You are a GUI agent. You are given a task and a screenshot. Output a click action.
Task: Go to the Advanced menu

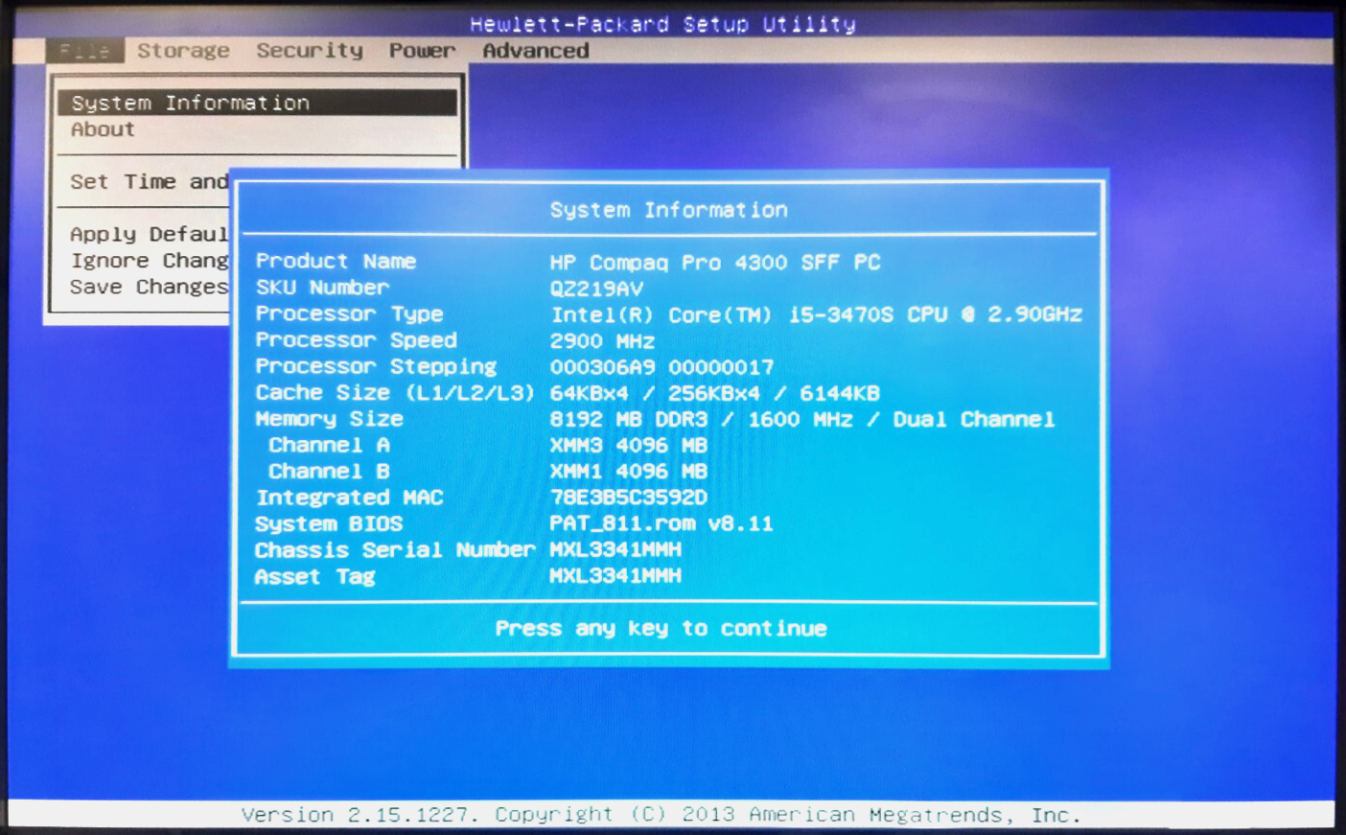point(536,51)
